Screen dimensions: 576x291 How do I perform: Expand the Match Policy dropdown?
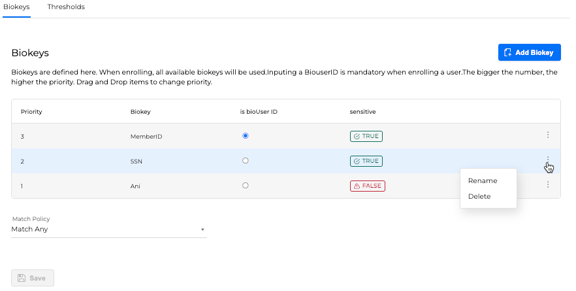(108, 230)
